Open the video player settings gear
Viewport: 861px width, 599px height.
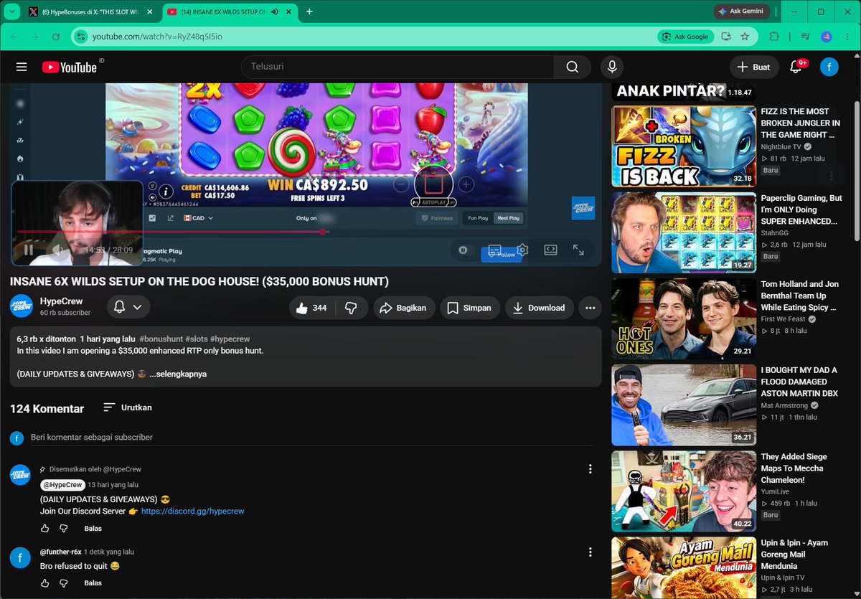(522, 250)
